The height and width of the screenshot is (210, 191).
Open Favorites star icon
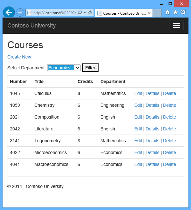pyautogui.click(x=175, y=12)
